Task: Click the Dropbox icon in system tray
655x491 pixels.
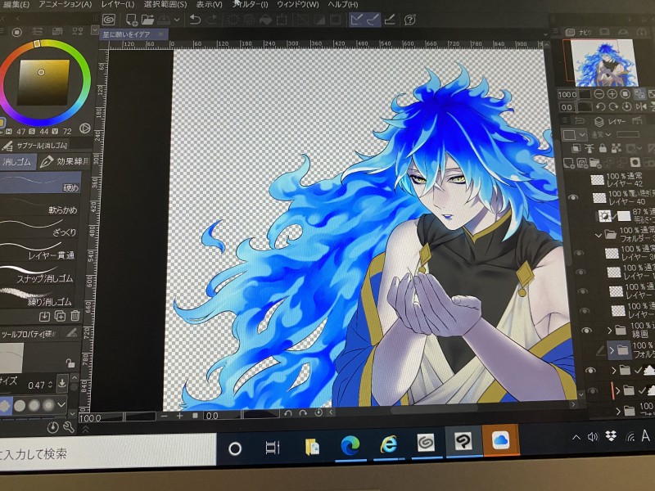Action: coord(611,437)
